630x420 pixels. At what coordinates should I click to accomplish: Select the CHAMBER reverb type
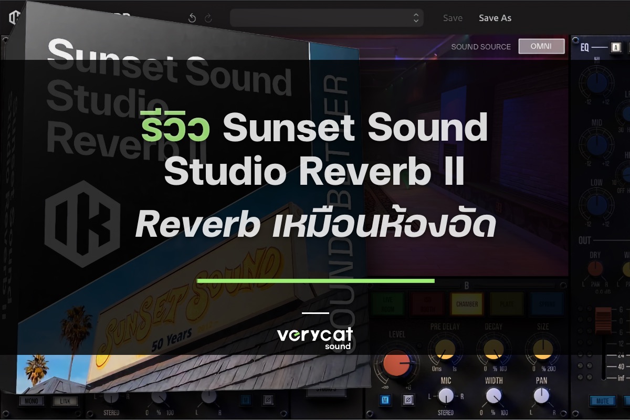[467, 303]
